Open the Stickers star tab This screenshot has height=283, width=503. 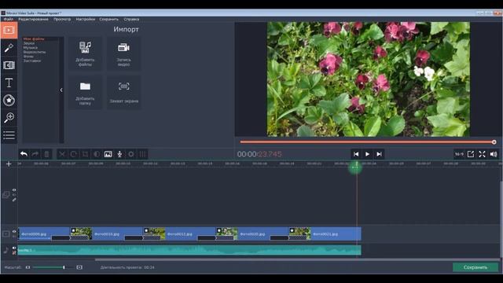[9, 100]
